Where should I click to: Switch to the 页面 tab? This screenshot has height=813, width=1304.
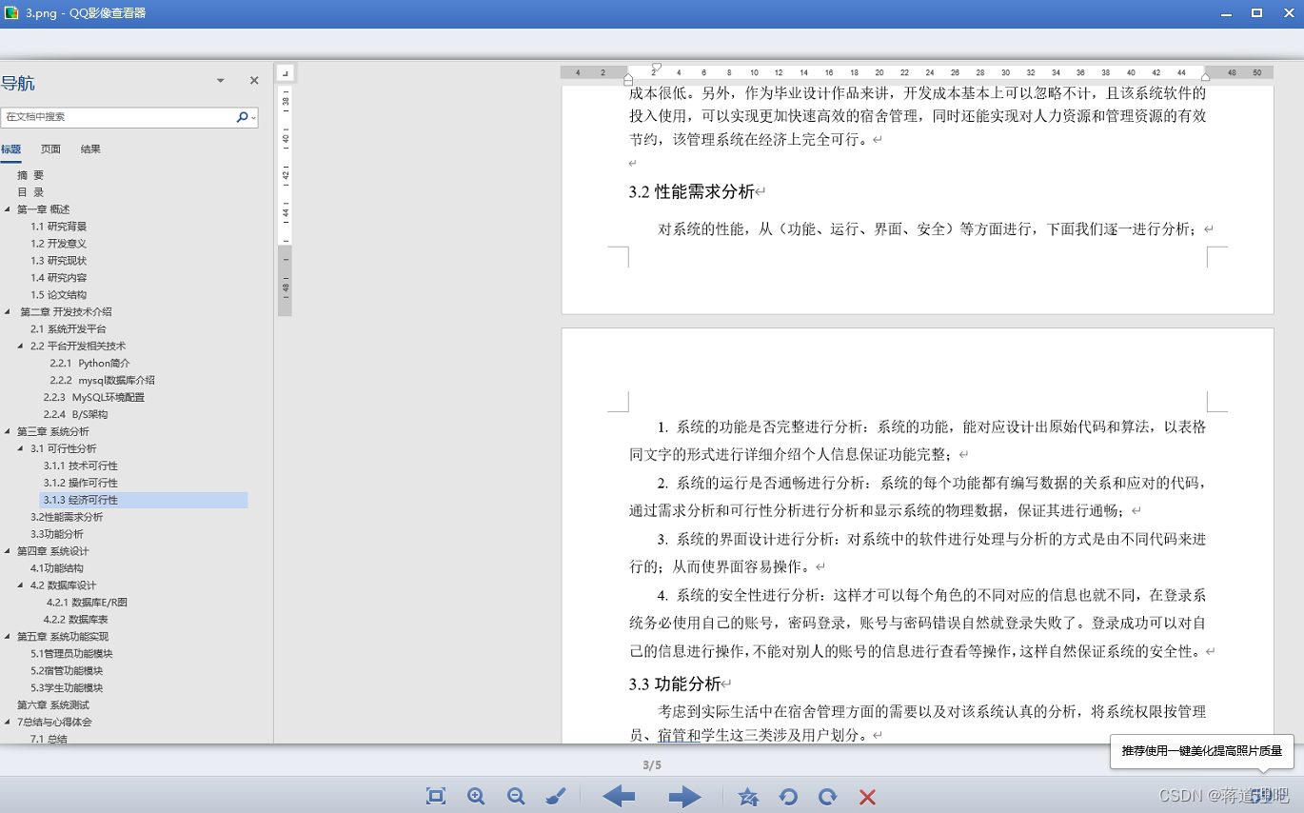pyautogui.click(x=50, y=149)
